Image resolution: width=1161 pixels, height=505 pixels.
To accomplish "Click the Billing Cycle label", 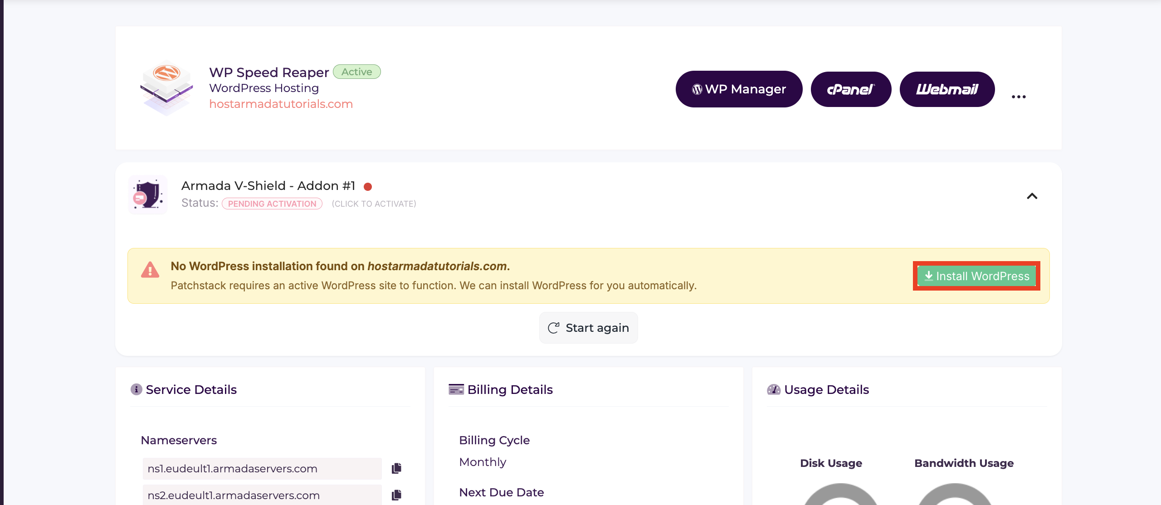I will (494, 440).
